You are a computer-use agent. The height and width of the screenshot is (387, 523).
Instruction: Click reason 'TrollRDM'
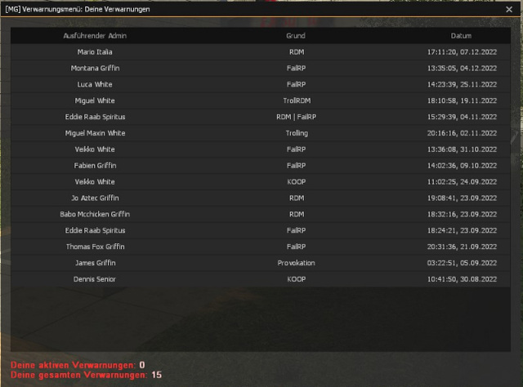297,100
